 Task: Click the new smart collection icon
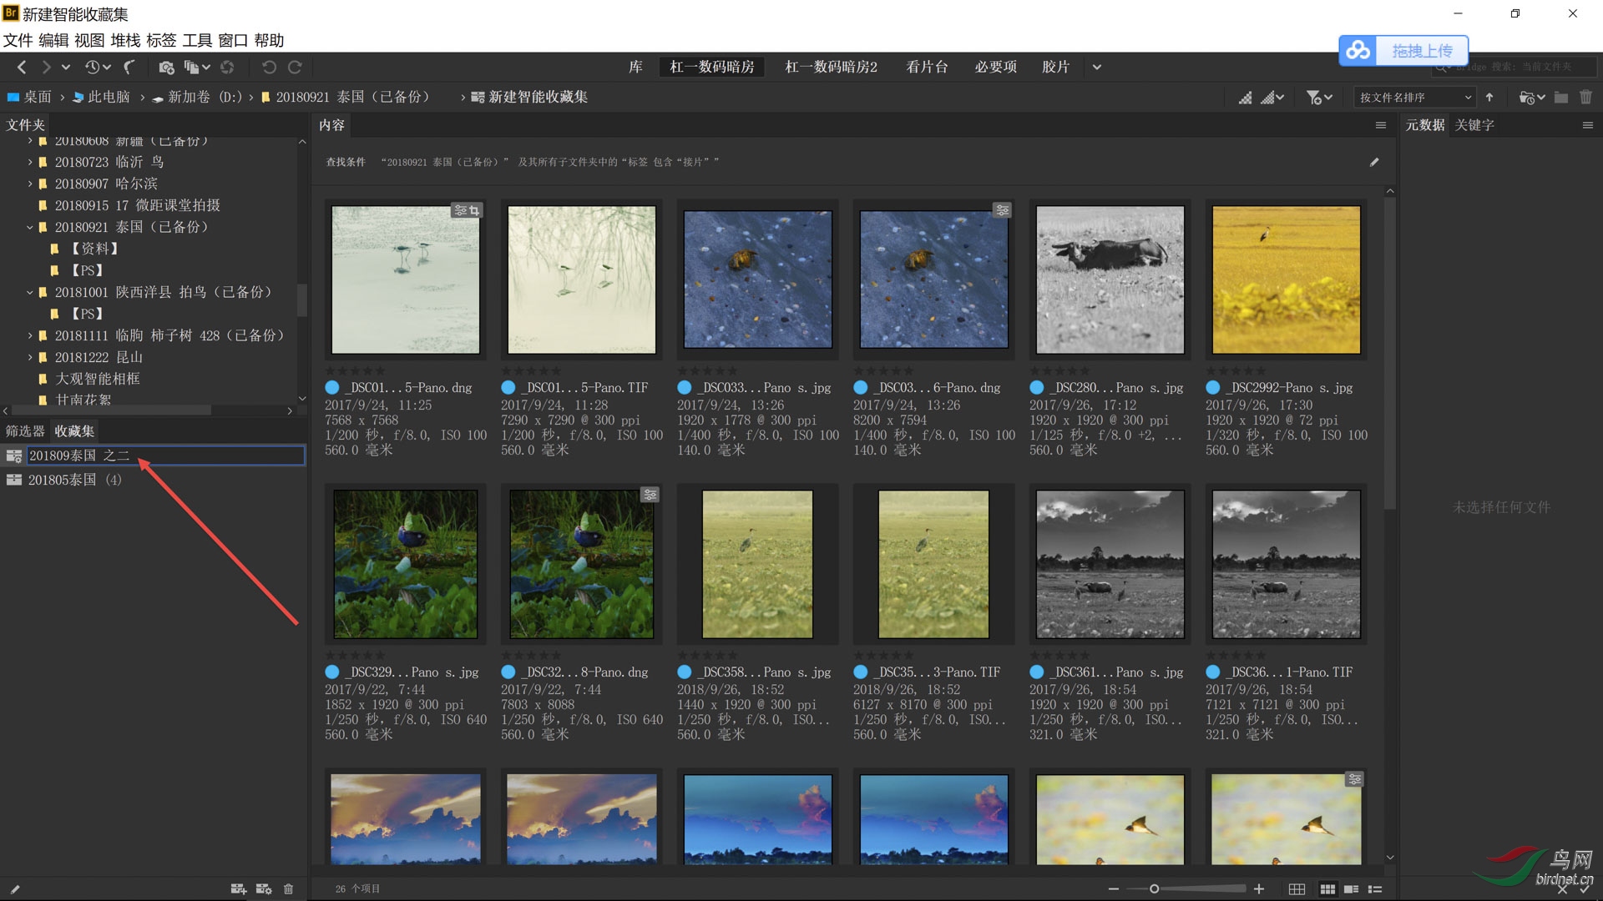point(263,889)
